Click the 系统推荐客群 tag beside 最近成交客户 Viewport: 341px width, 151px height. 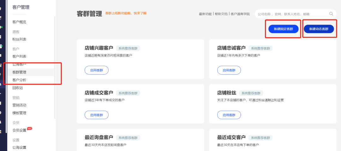tap(260, 138)
